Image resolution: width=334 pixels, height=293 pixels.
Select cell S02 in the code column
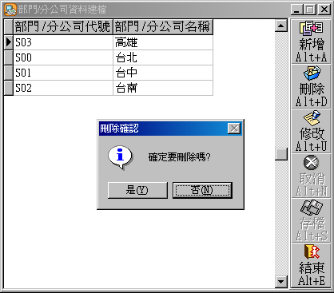click(x=63, y=88)
